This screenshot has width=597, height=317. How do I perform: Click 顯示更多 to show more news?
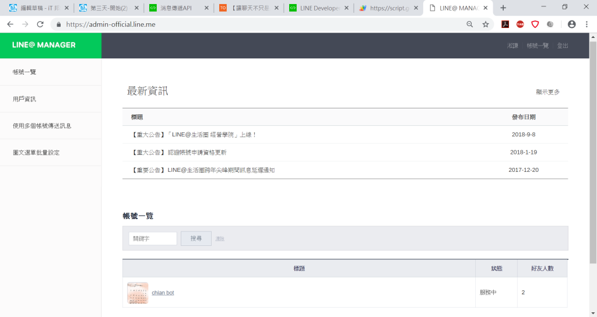click(548, 92)
